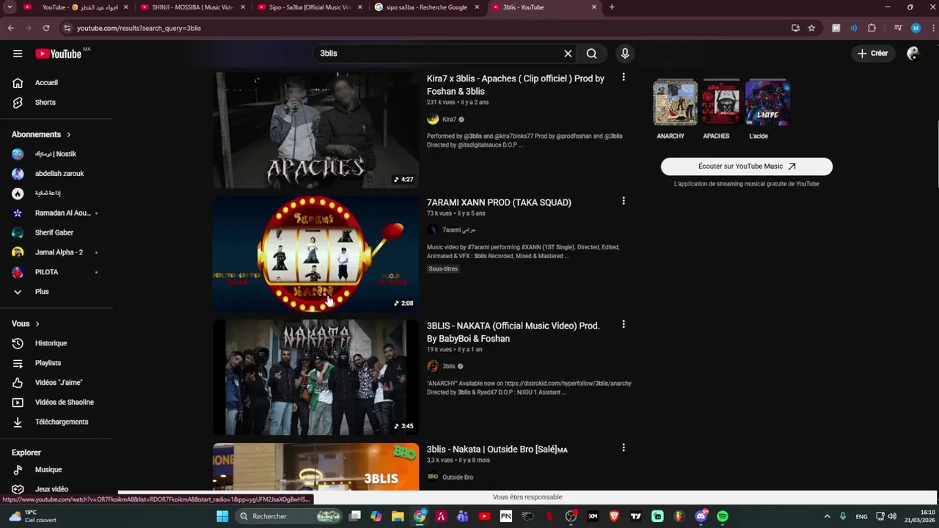Viewport: 939px width, 528px height.
Task: Click the Sous-titres badge
Action: click(443, 269)
